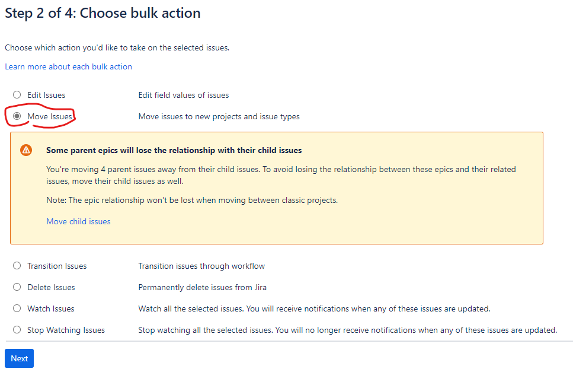Pick the Delete Issues radio button
573x372 pixels.
[x=17, y=287]
